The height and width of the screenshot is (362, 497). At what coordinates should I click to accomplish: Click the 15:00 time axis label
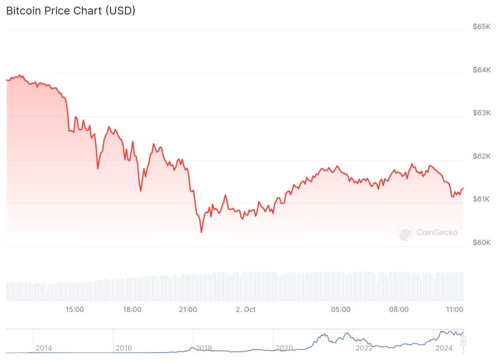click(x=75, y=309)
